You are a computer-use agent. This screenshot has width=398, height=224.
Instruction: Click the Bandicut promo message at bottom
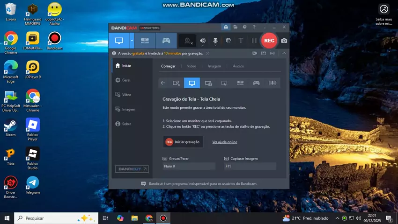[203, 184]
